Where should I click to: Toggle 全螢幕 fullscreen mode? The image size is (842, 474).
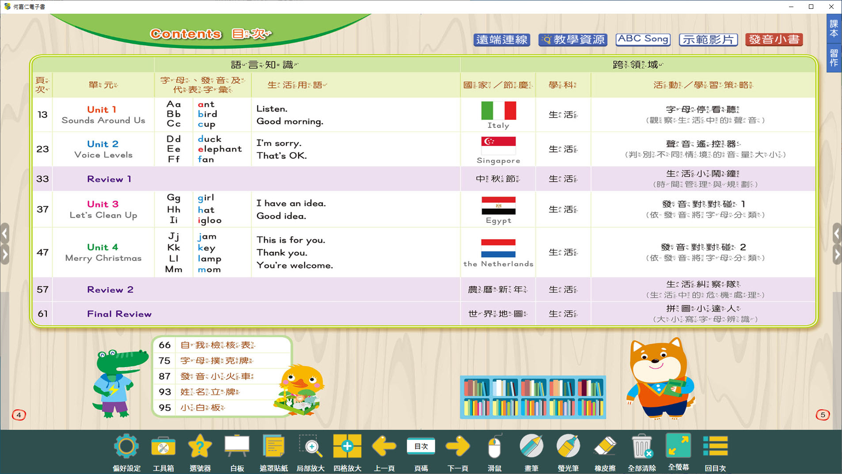pyautogui.click(x=678, y=447)
